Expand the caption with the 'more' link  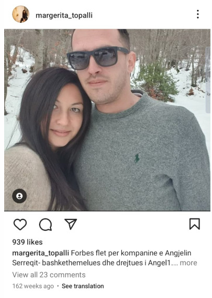click(189, 263)
